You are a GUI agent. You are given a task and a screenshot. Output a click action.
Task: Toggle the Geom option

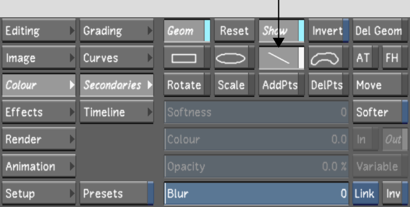187,31
